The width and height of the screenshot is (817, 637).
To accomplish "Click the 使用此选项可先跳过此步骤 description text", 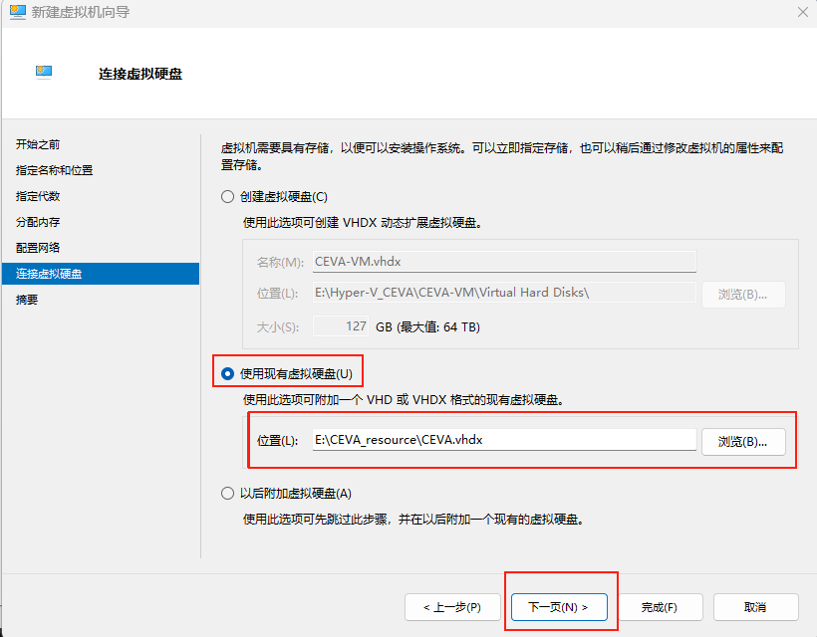I will click(413, 519).
